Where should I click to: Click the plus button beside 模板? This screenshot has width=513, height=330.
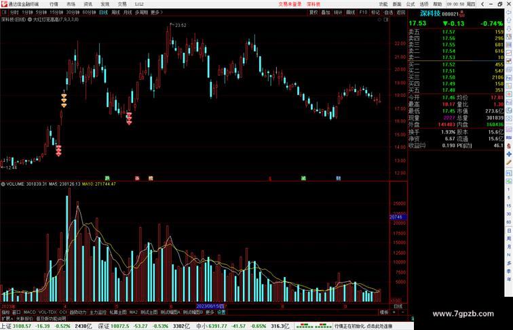(394, 312)
